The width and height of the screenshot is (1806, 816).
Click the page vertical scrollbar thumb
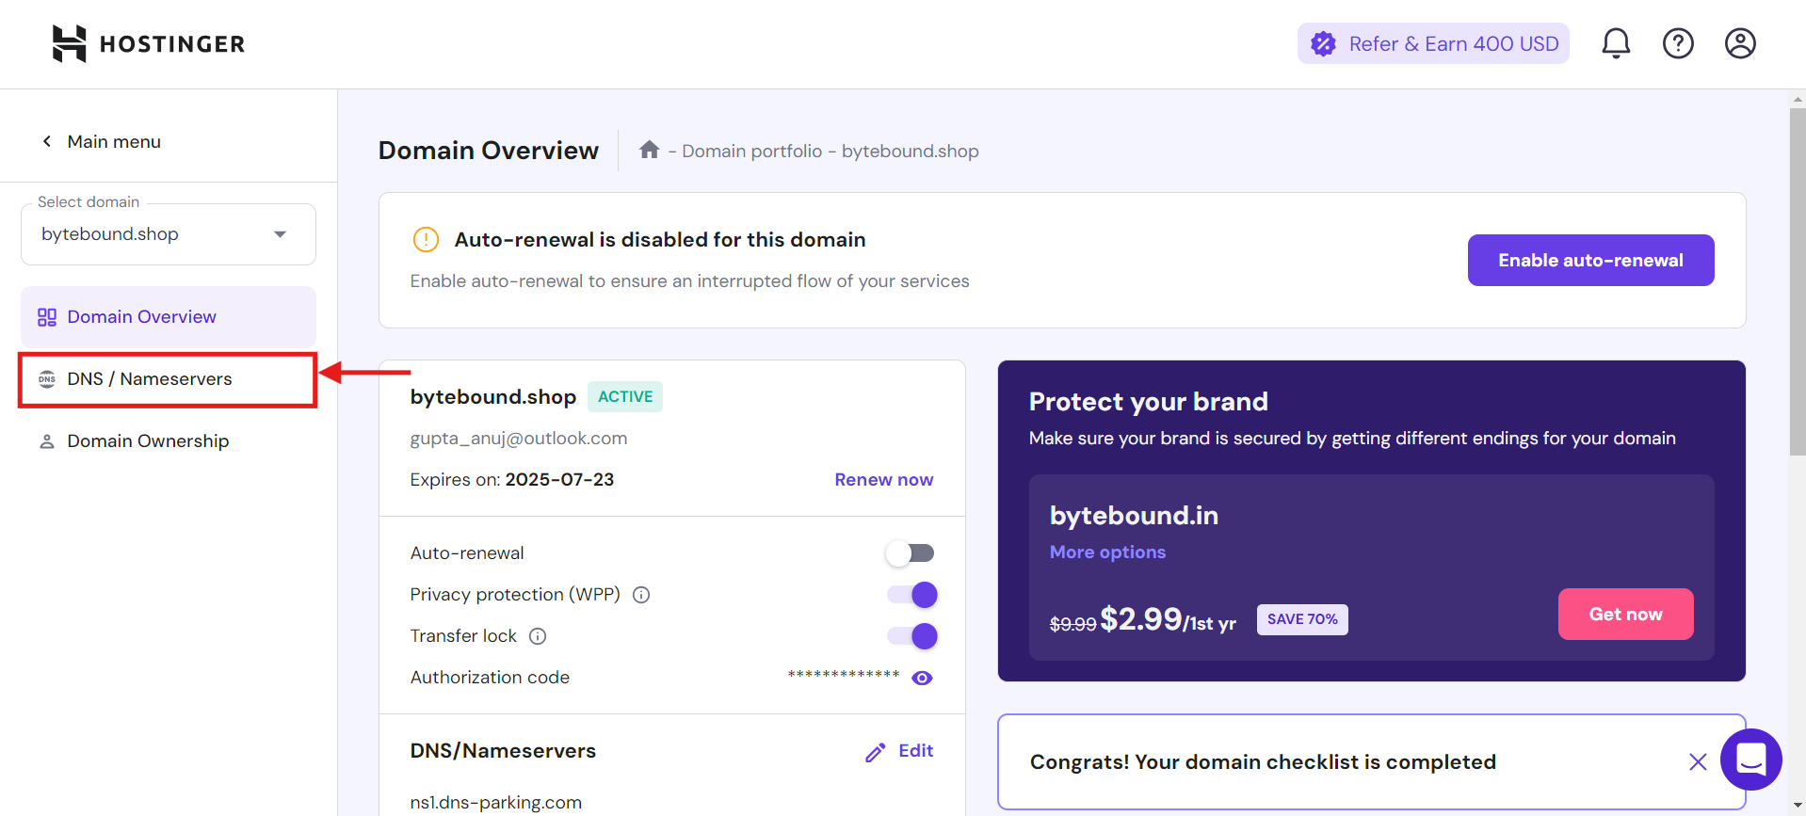[1798, 282]
